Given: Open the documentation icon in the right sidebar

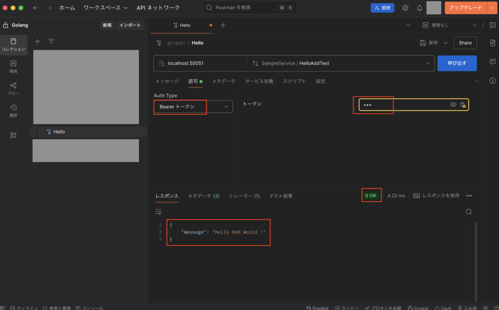Looking at the screenshot, I should [492, 43].
